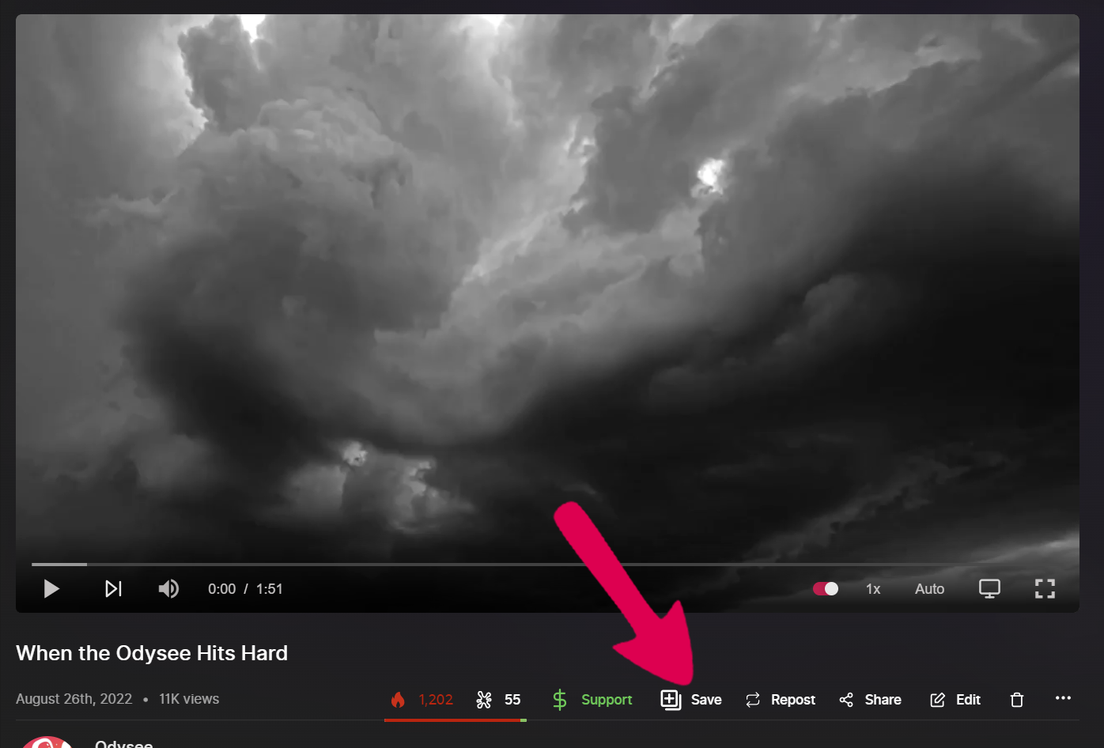The height and width of the screenshot is (748, 1104).
Task: Open the three-dot more options menu
Action: click(1063, 698)
